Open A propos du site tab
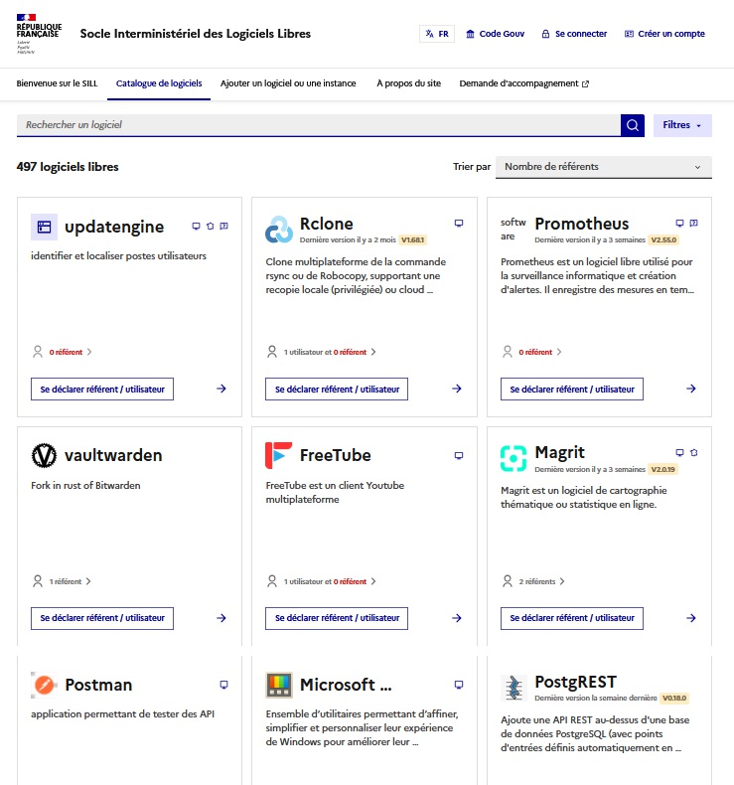 point(409,83)
